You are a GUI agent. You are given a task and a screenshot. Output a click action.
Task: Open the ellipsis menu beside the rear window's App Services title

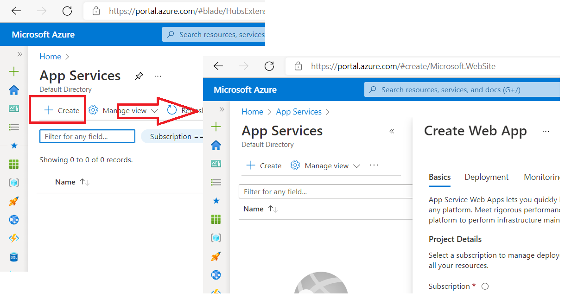(158, 76)
